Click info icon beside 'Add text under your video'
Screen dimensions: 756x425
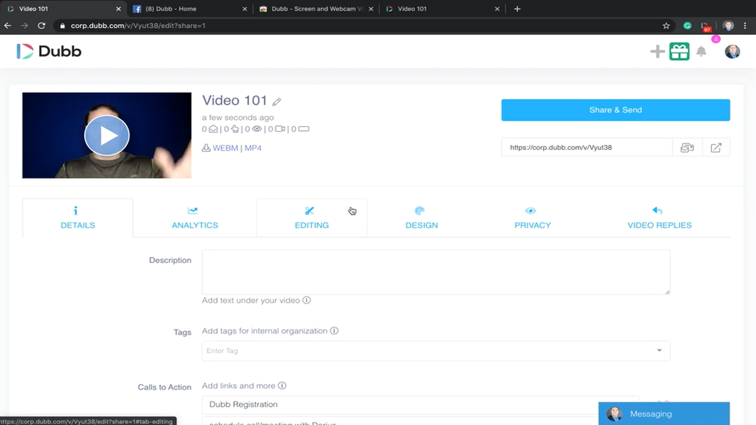[306, 300]
